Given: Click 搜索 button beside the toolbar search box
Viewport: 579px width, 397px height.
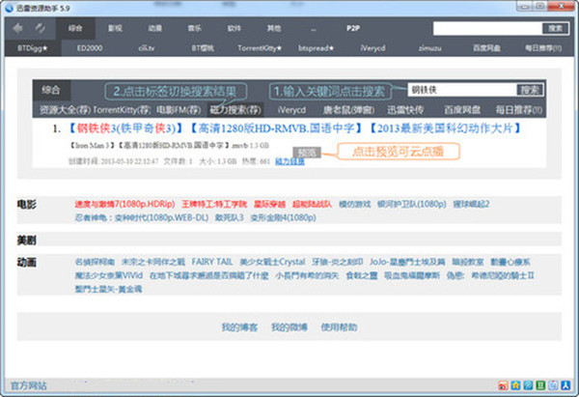Looking at the screenshot, I should [x=556, y=28].
